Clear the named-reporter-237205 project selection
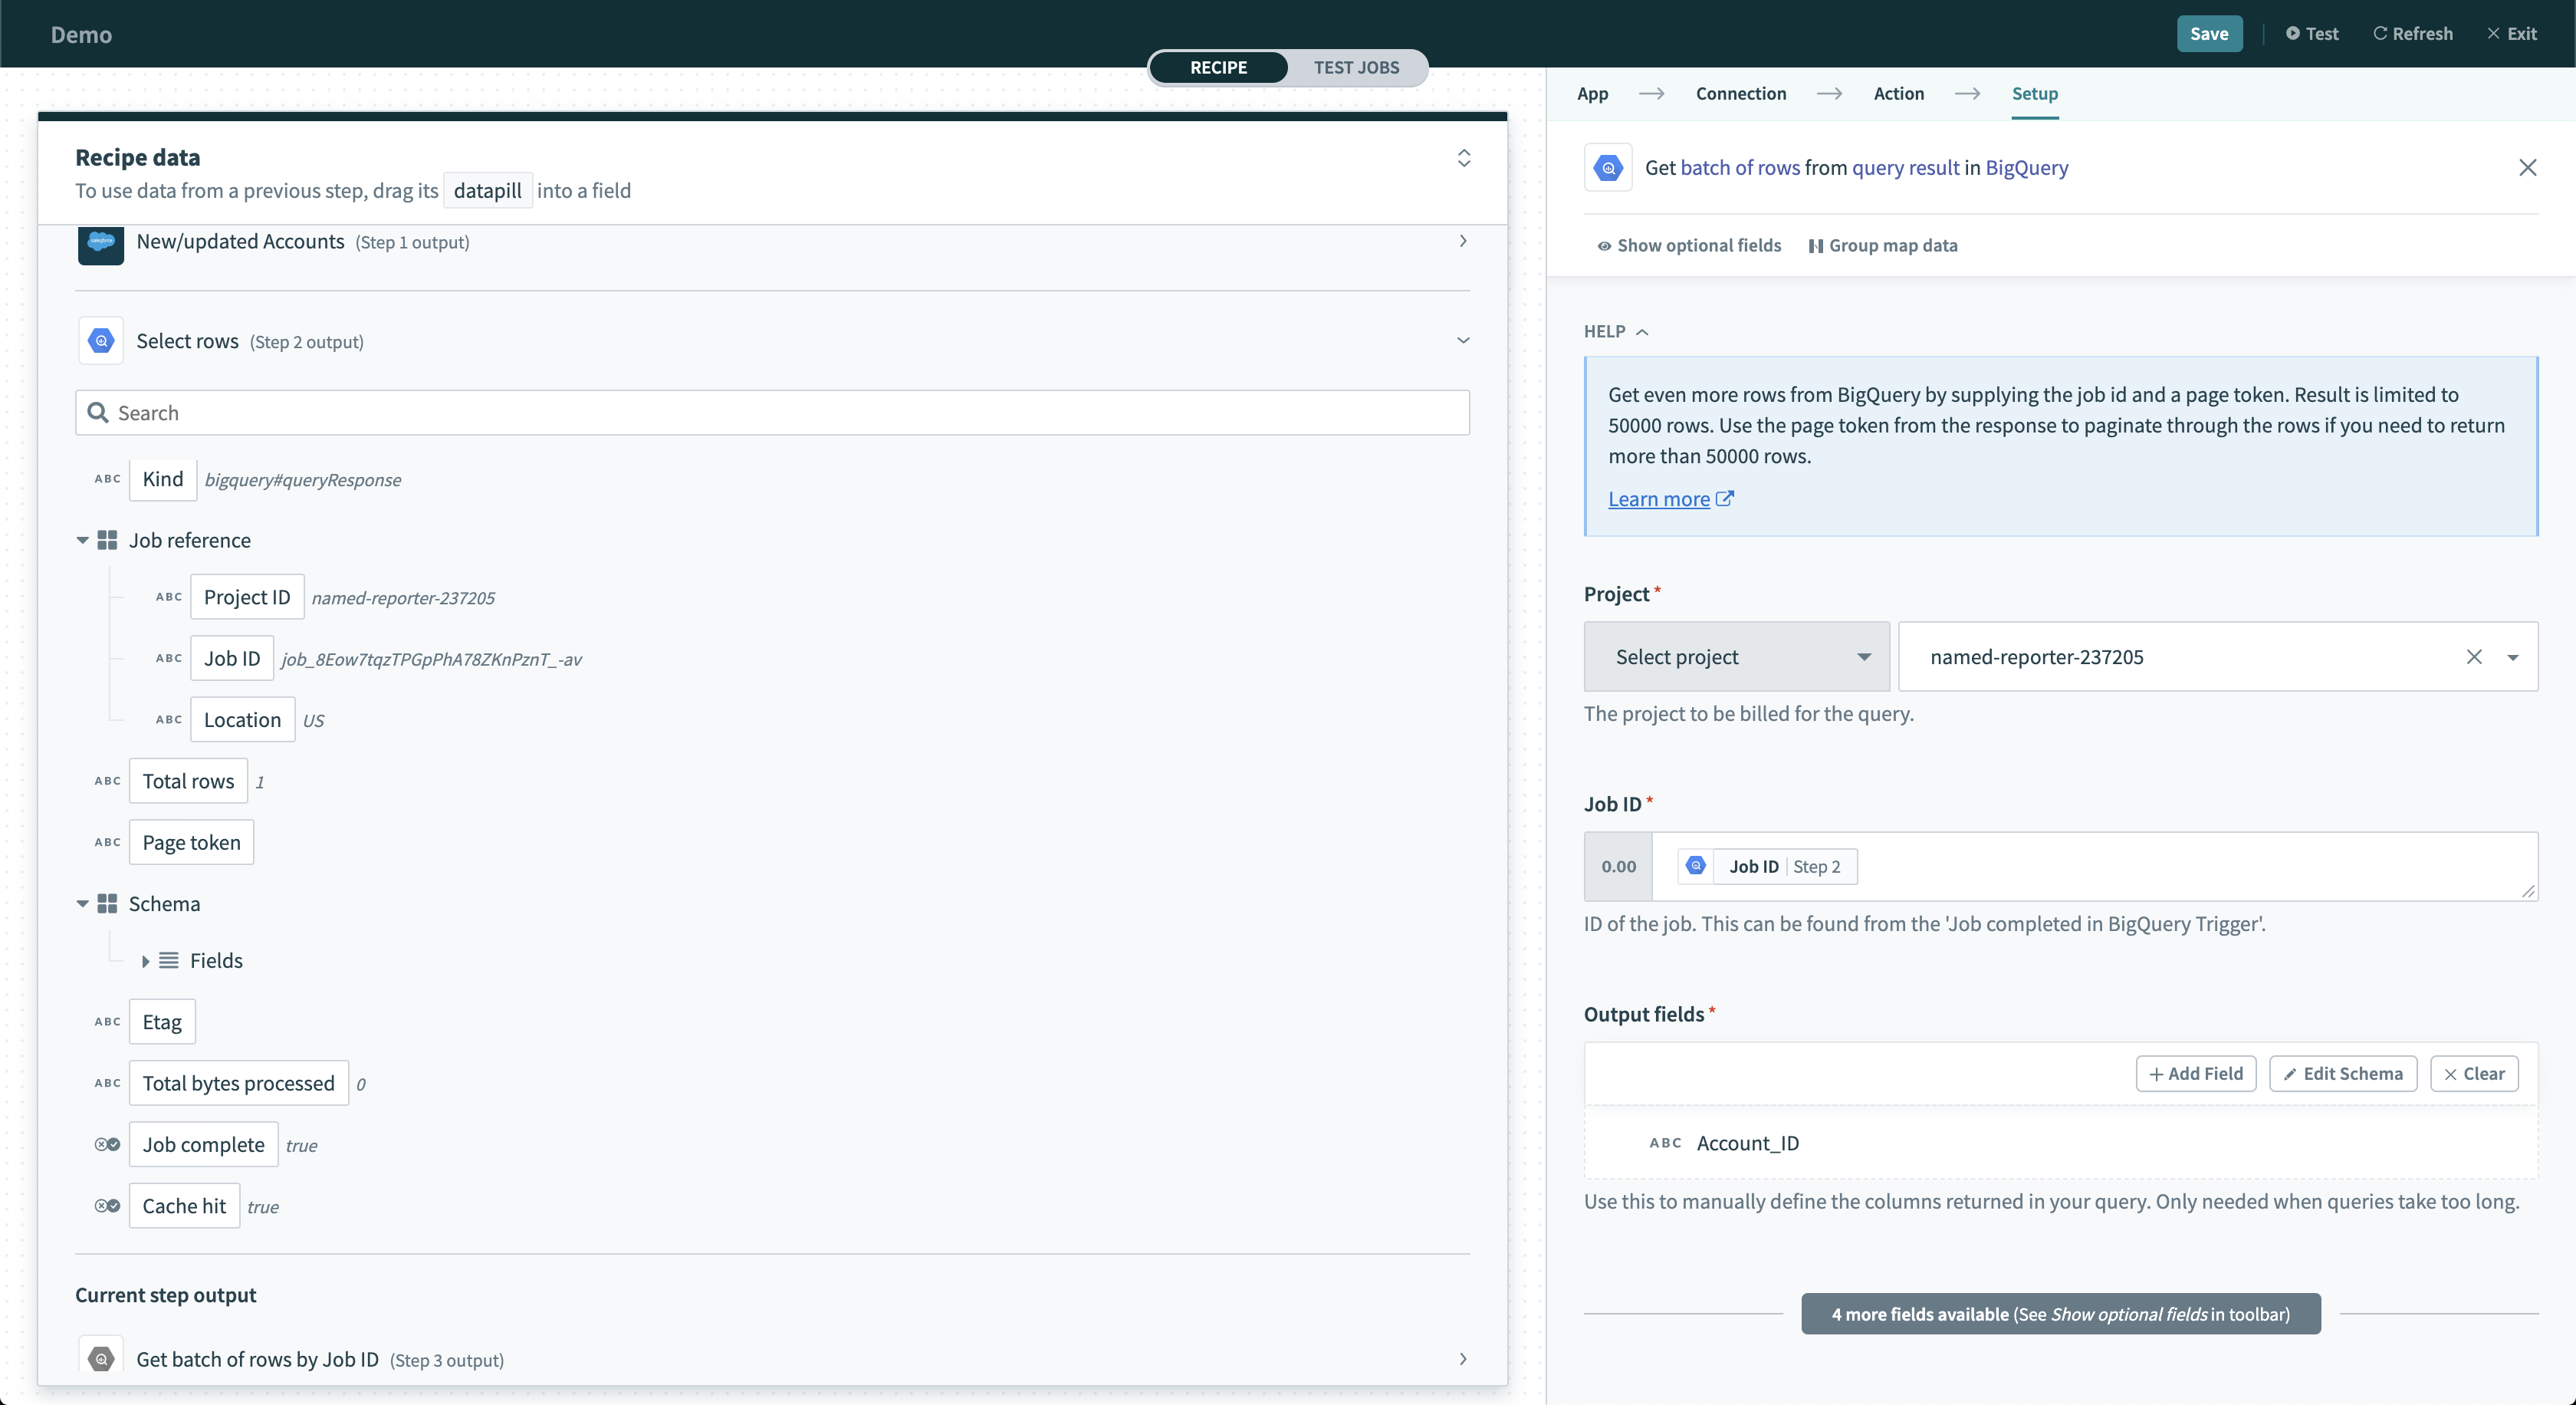 click(x=2476, y=656)
